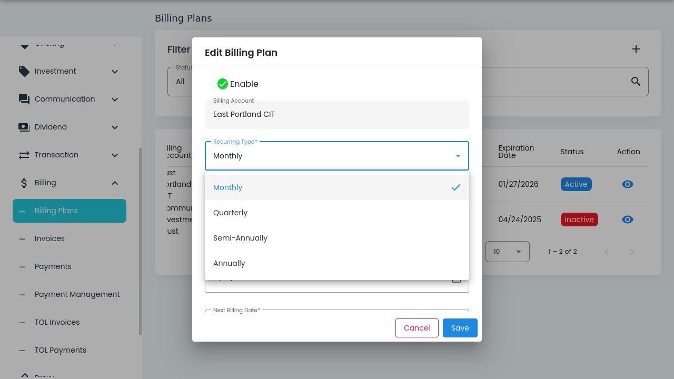The width and height of the screenshot is (674, 379).
Task: Click the Billing dollar sign icon
Action: 24,183
